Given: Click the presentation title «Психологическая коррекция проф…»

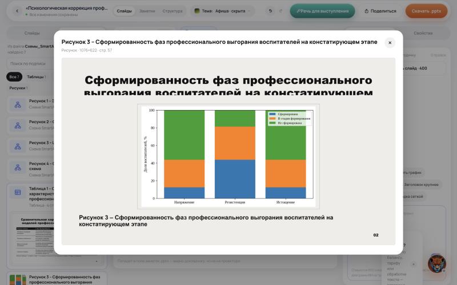Looking at the screenshot, I should click(67, 8).
